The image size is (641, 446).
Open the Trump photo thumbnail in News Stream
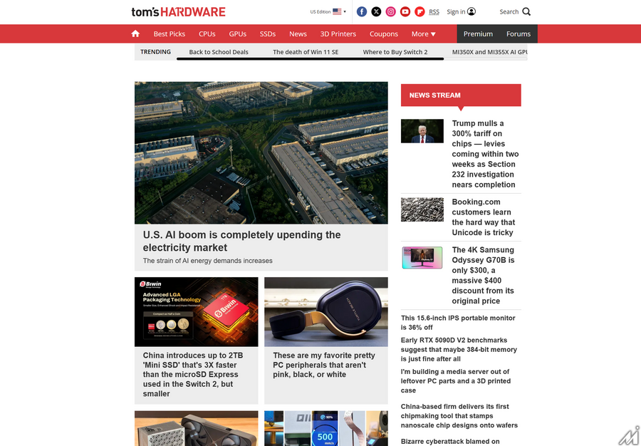tap(422, 131)
